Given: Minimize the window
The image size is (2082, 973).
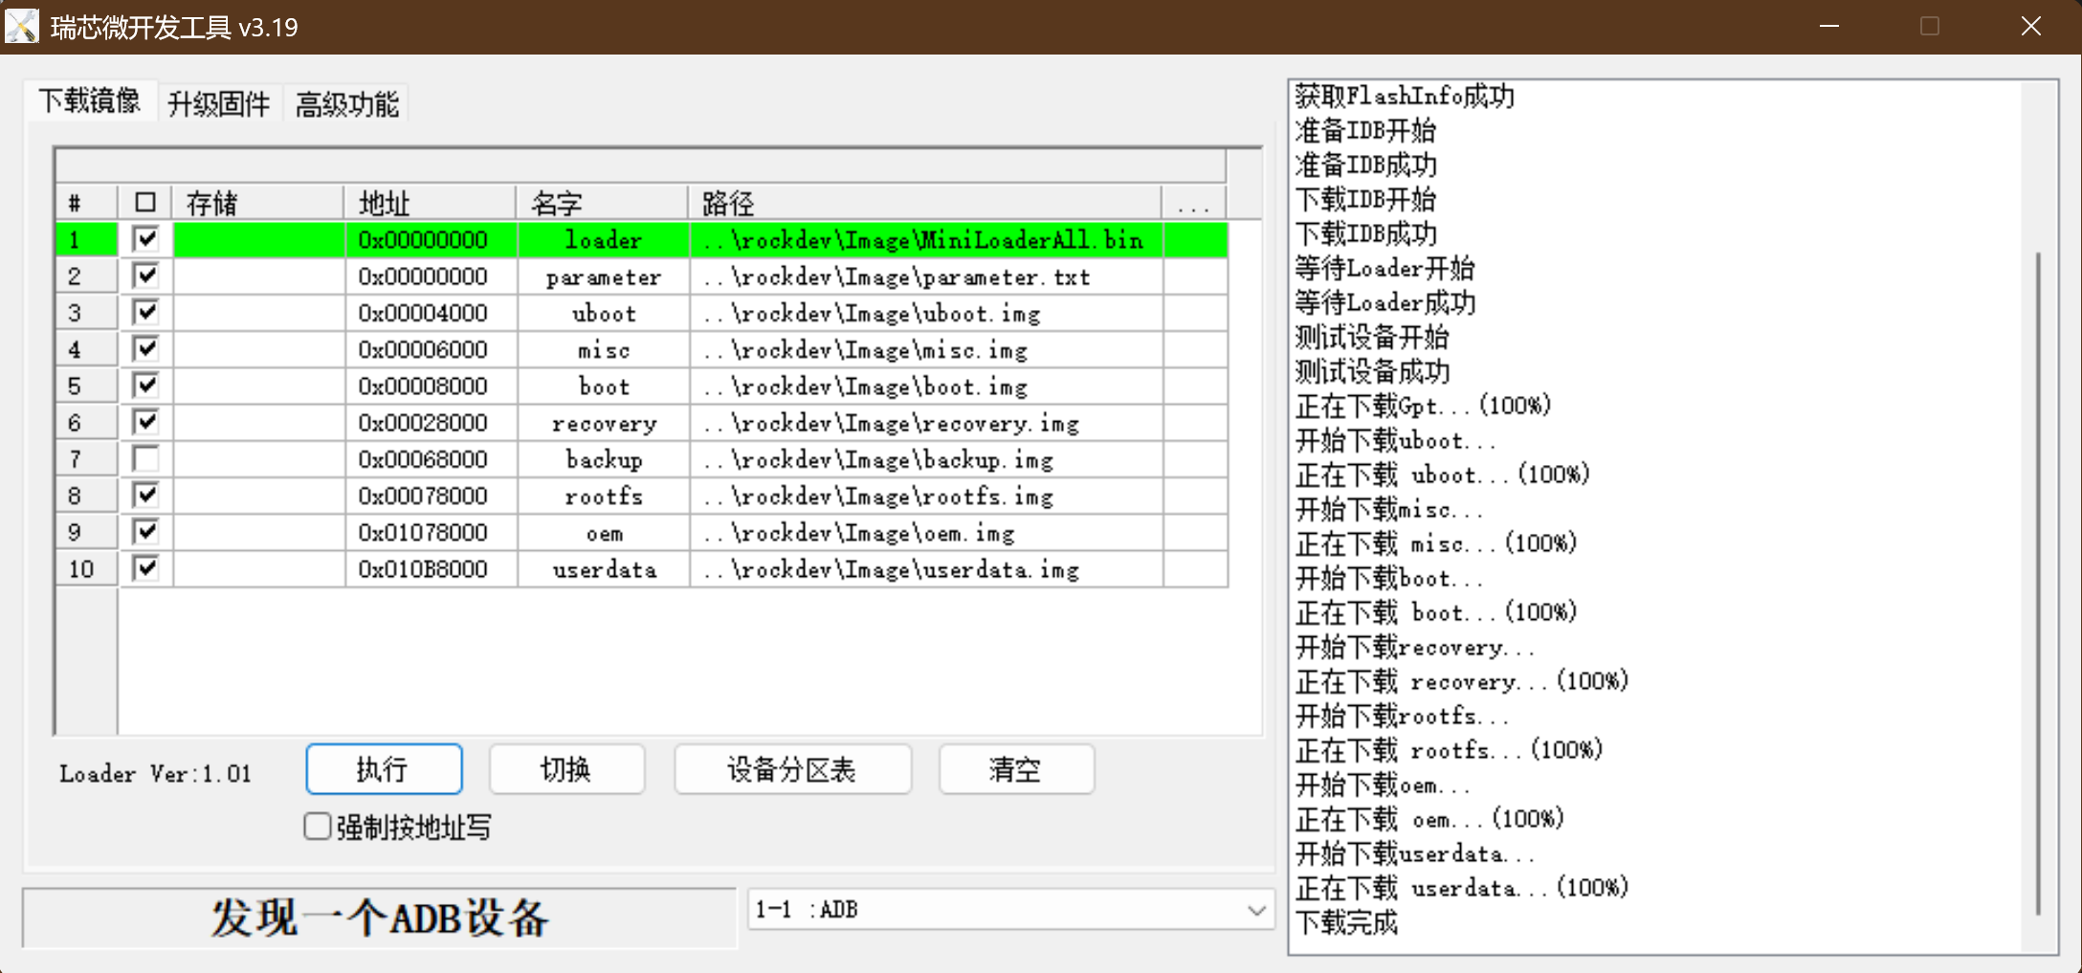Looking at the screenshot, I should (1829, 27).
